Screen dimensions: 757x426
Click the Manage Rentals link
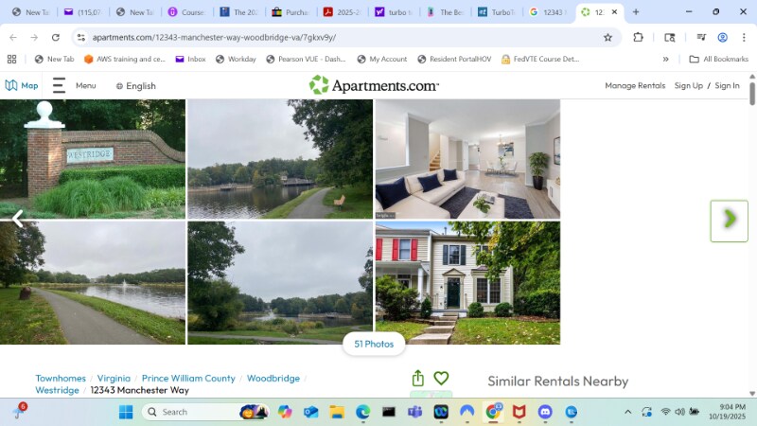click(x=635, y=86)
